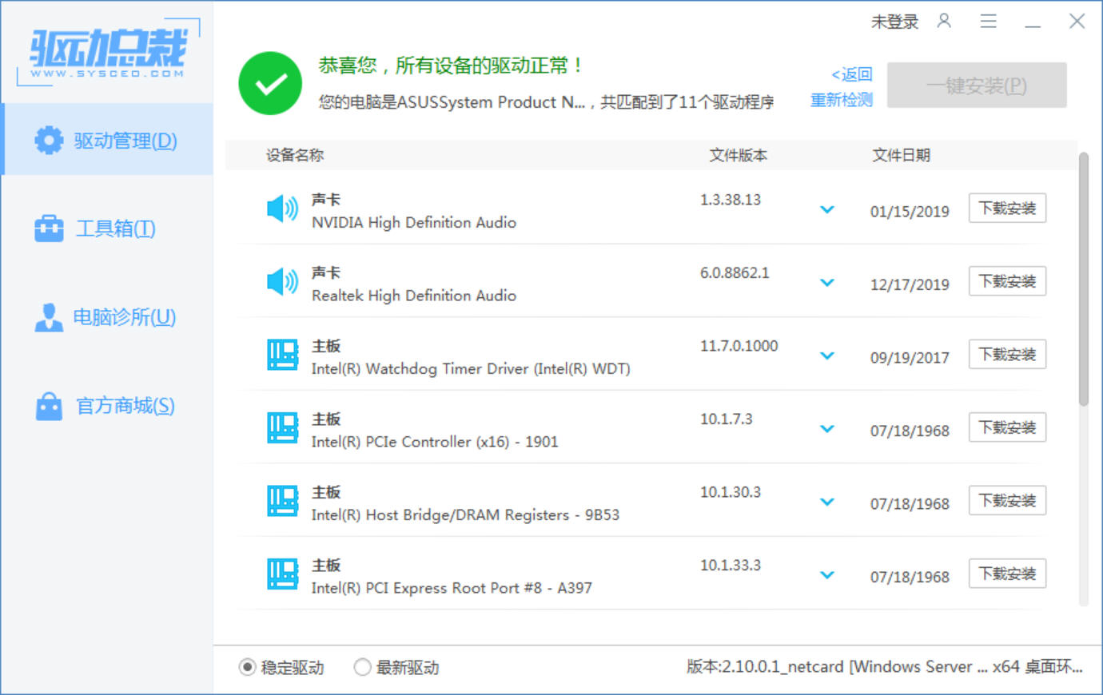
Task: Click version number 1.3.38.13
Action: pos(731,200)
